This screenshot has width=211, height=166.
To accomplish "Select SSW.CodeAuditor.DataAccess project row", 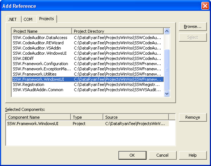I will pyautogui.click(x=88, y=38).
